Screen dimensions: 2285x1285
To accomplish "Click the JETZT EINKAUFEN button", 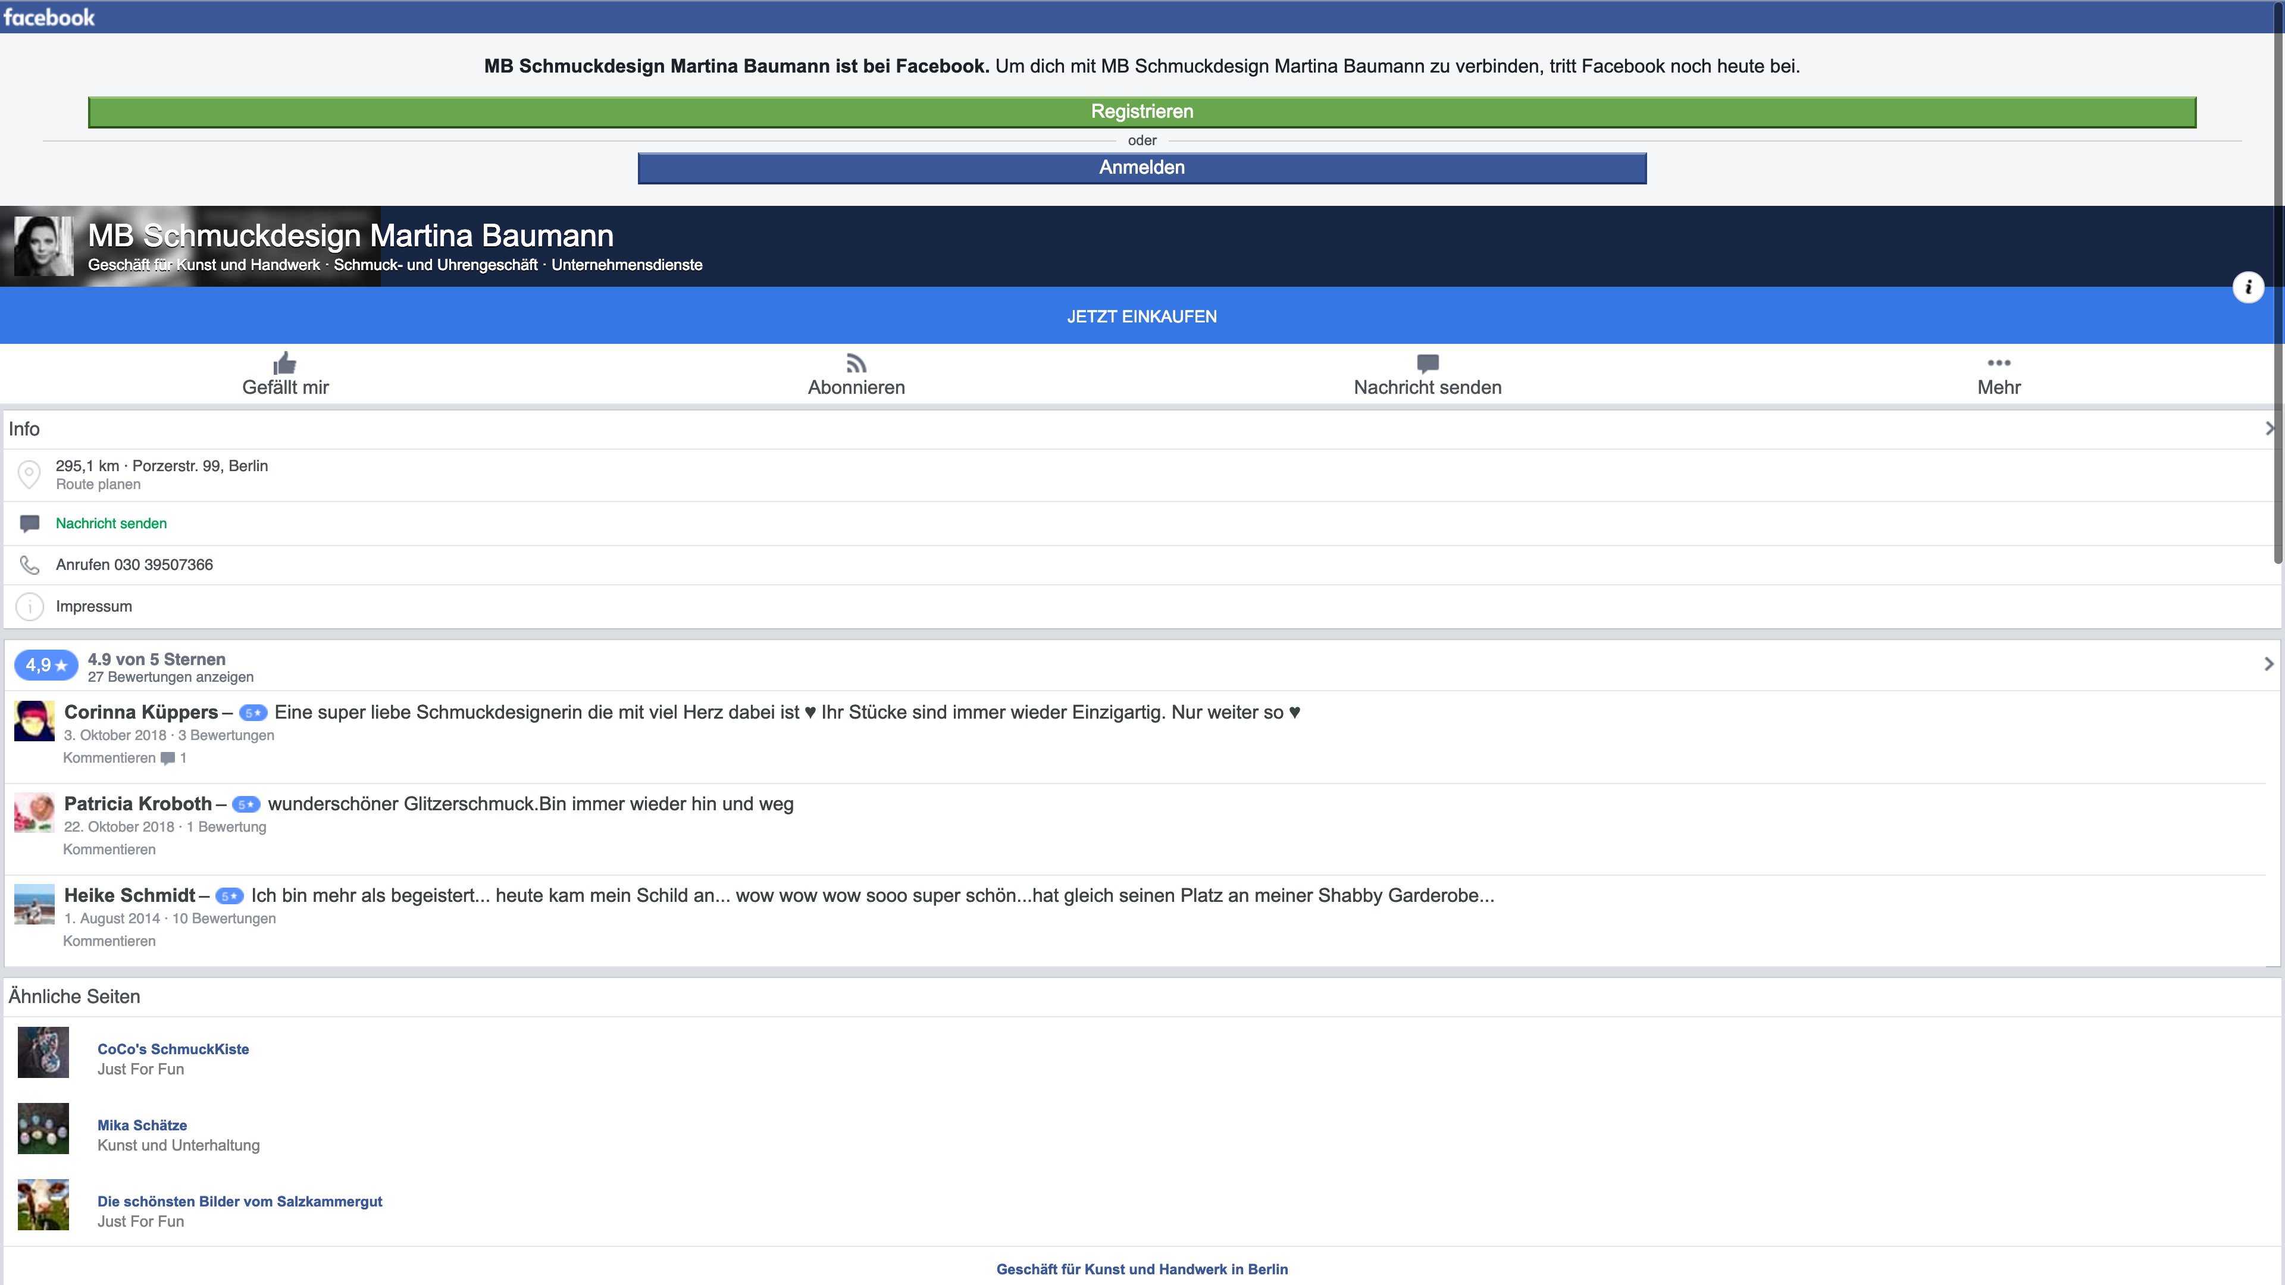I will tap(1142, 316).
